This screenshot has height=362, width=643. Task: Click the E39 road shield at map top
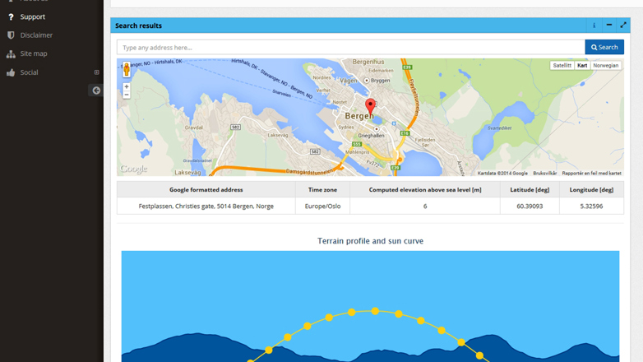[407, 67]
